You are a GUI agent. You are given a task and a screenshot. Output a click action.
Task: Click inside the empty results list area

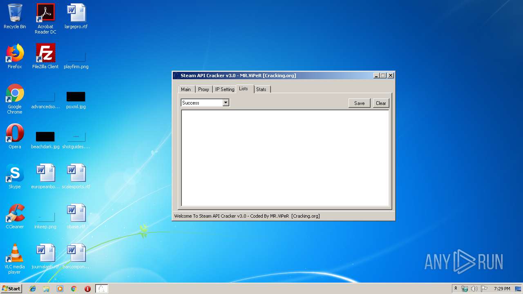pos(285,158)
